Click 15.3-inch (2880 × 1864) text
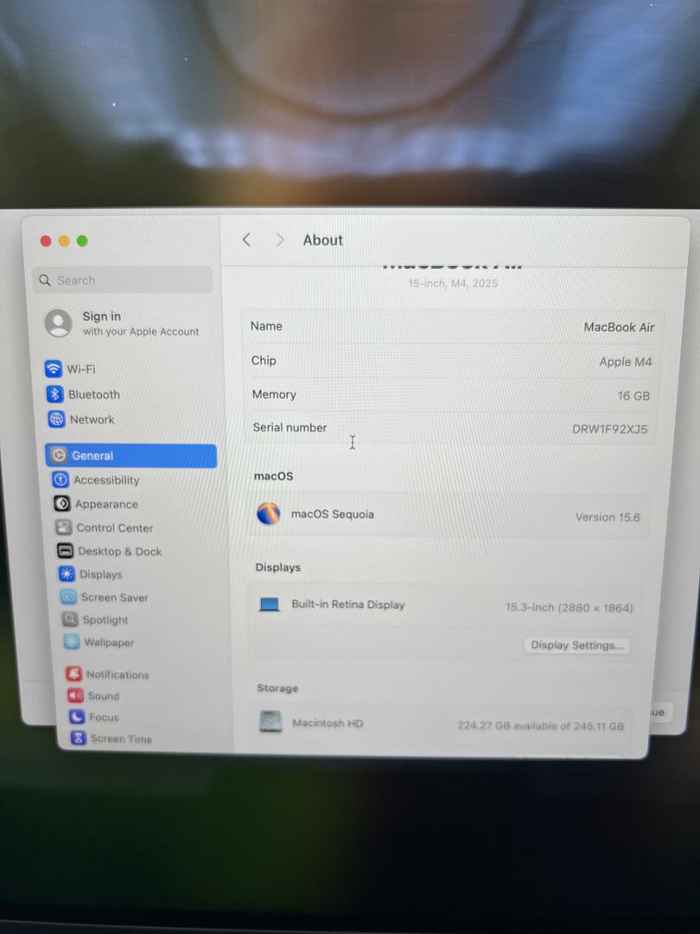Image resolution: width=700 pixels, height=934 pixels. (x=569, y=608)
